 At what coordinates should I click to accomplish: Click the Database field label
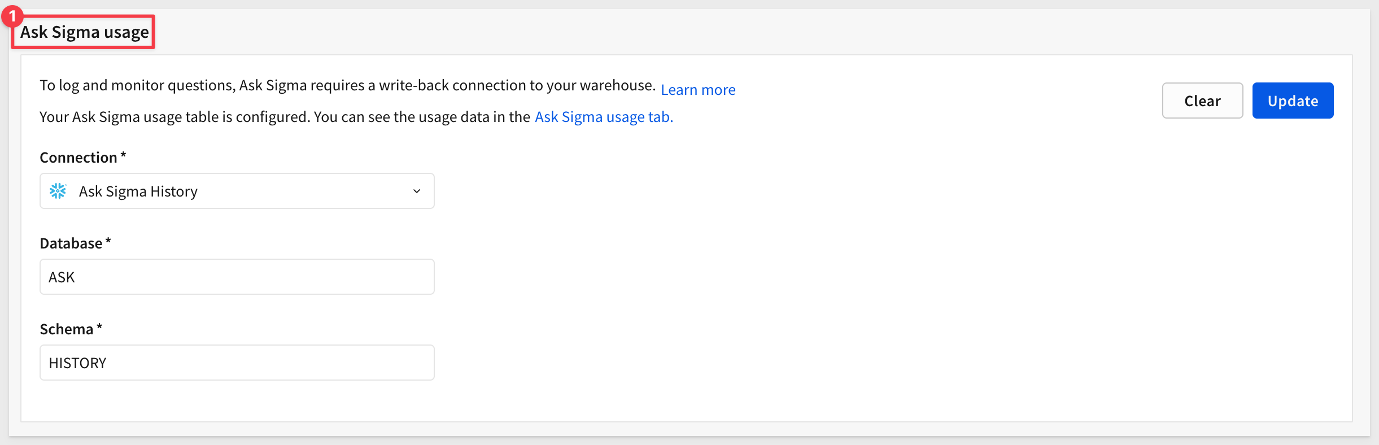click(71, 243)
